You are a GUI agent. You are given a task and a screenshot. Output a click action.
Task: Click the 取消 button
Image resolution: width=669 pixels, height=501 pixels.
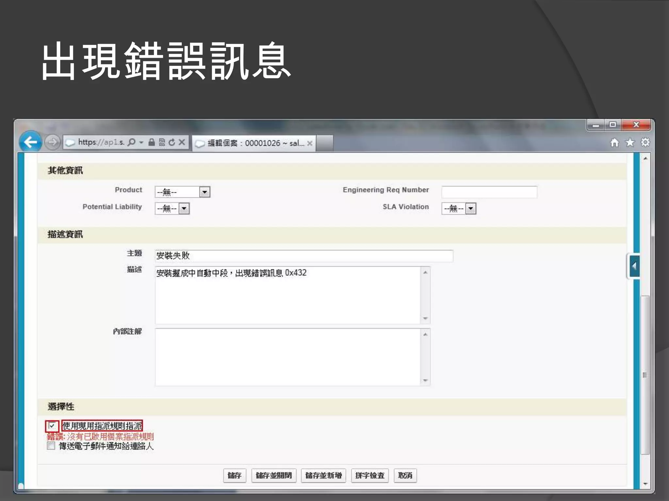pyautogui.click(x=405, y=475)
